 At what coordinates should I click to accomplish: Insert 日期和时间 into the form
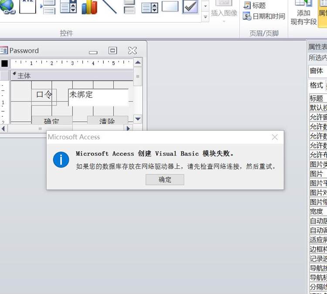(x=264, y=16)
